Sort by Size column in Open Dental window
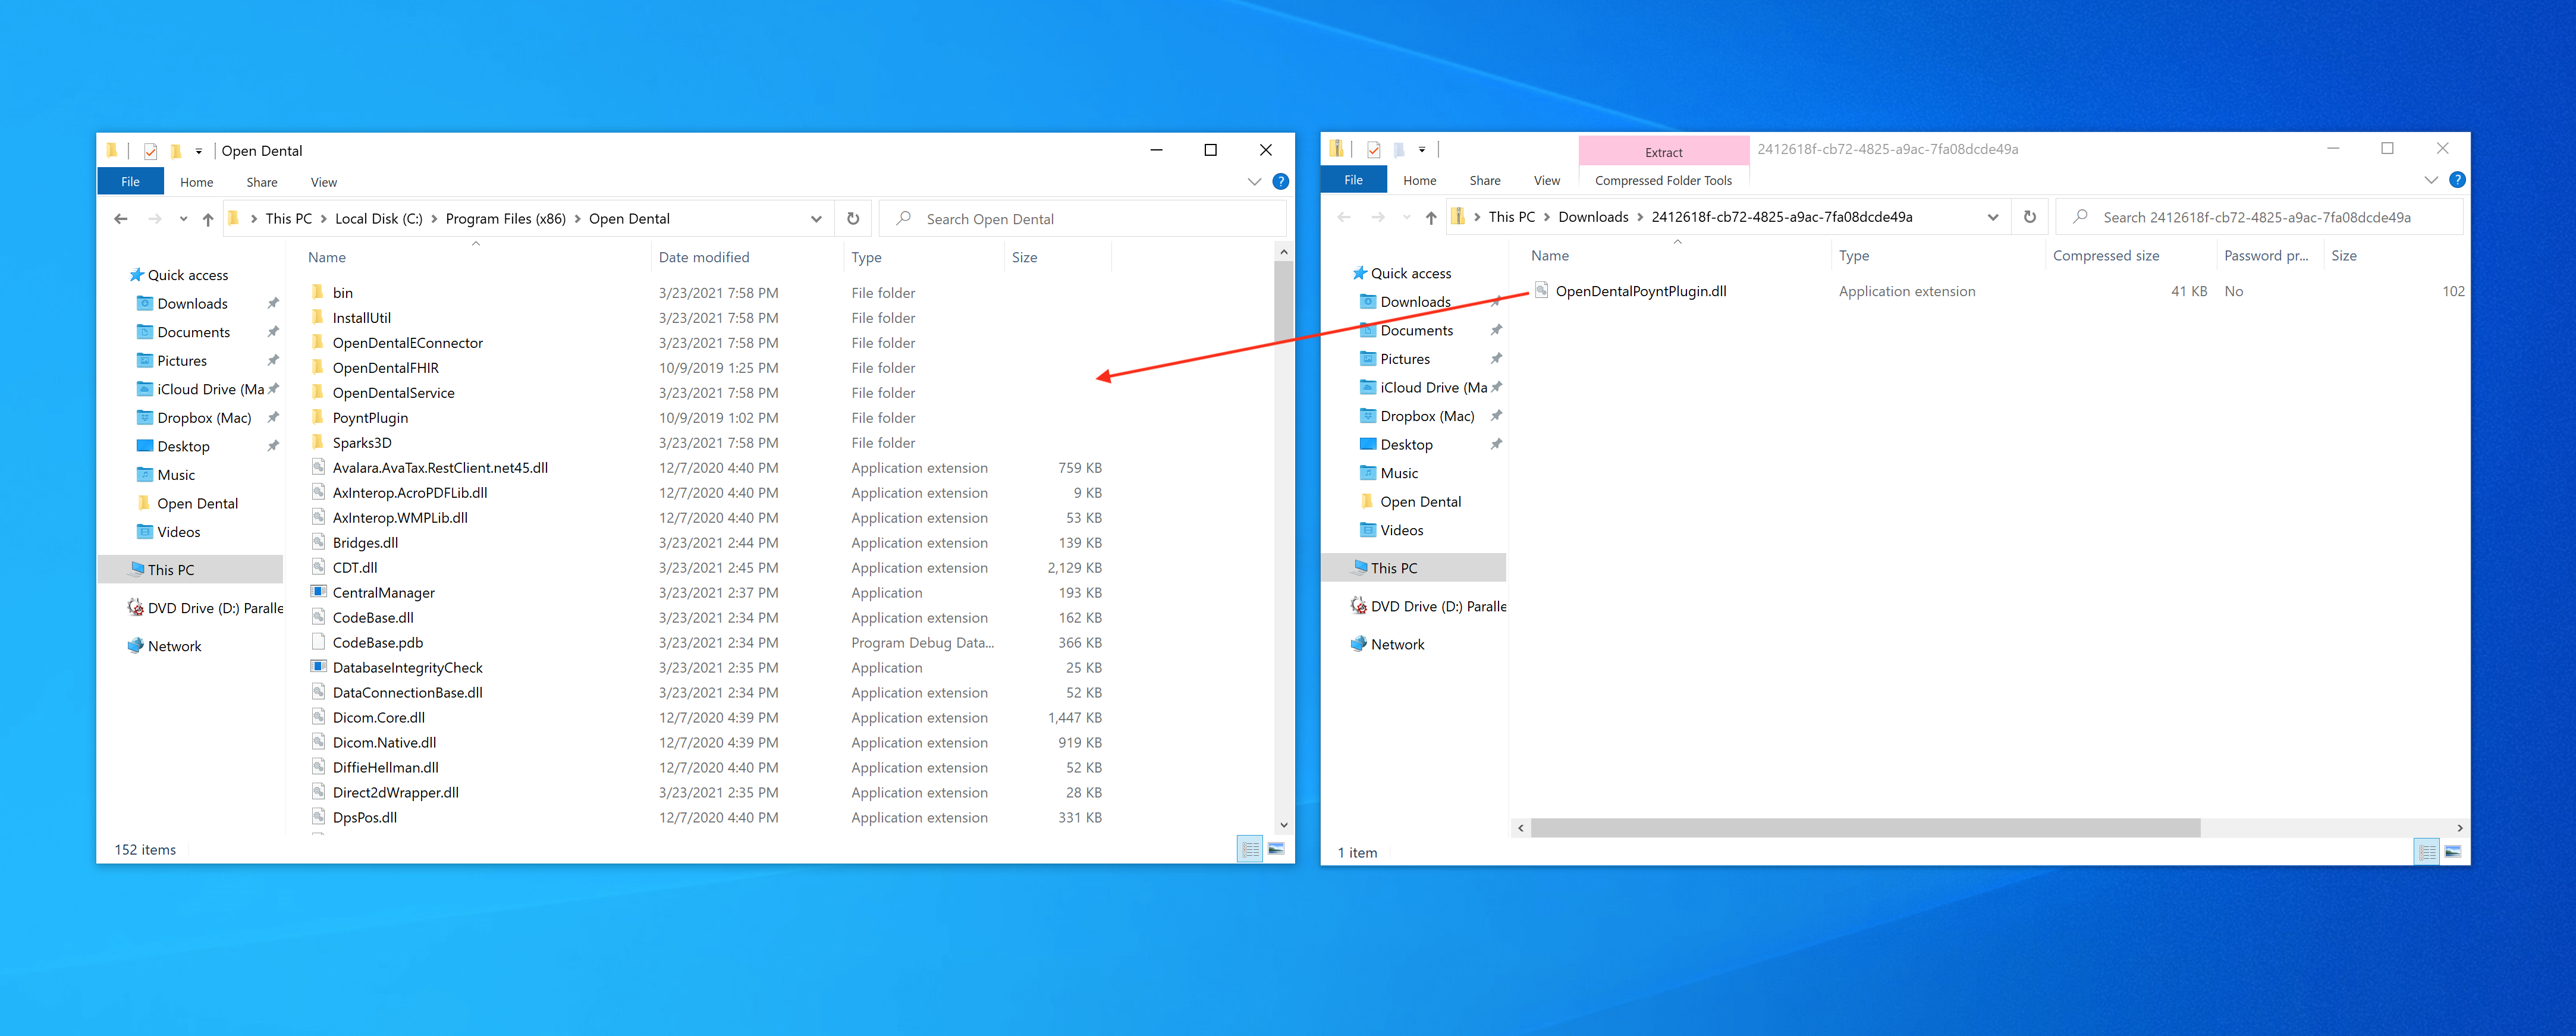The image size is (2576, 1036). 1057,257
